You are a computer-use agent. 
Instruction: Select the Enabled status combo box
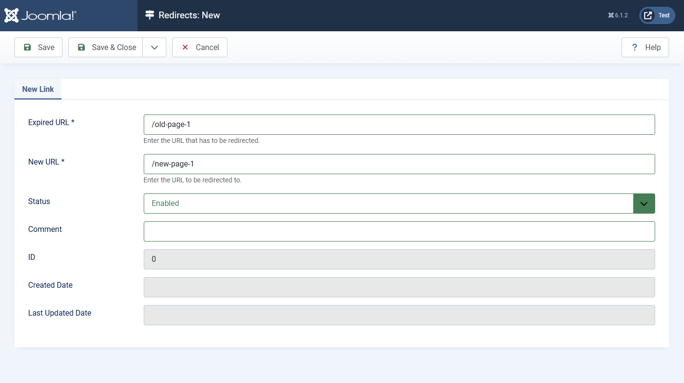tap(399, 204)
